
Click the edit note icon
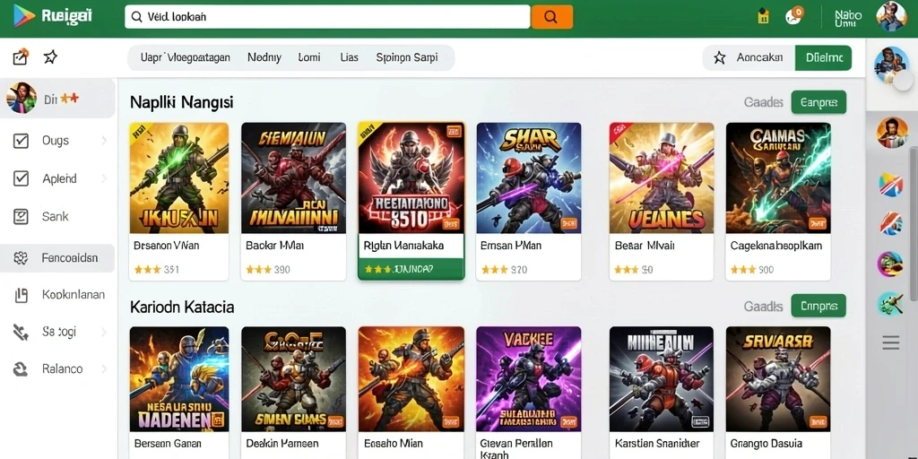(x=21, y=56)
